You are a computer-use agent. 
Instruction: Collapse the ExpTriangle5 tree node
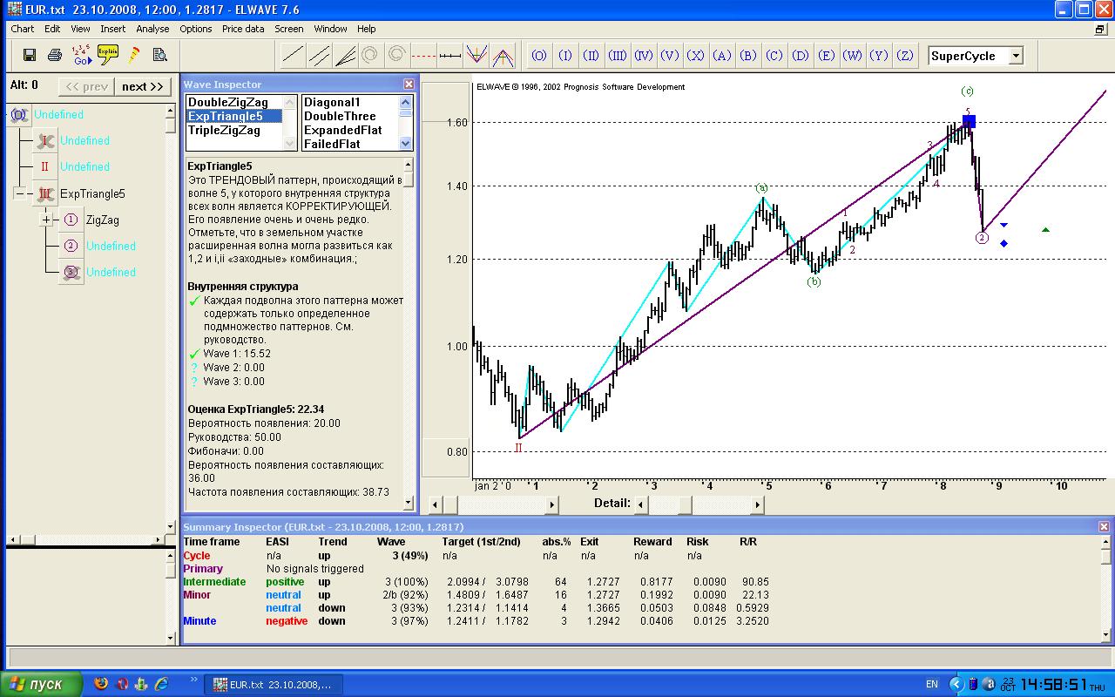coord(19,193)
